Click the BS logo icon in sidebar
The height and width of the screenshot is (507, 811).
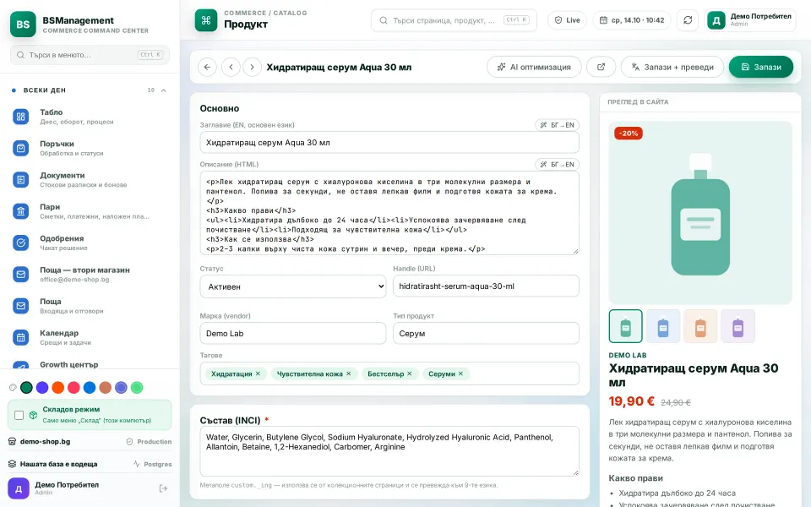23,24
